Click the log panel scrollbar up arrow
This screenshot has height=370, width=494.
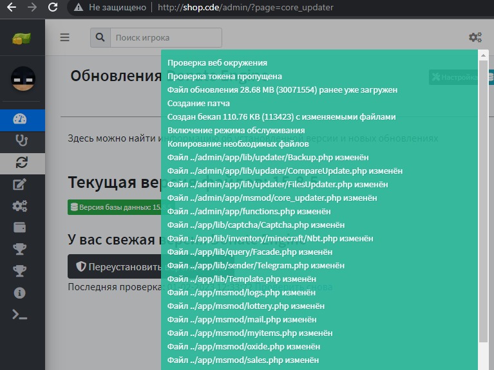pyautogui.click(x=483, y=55)
